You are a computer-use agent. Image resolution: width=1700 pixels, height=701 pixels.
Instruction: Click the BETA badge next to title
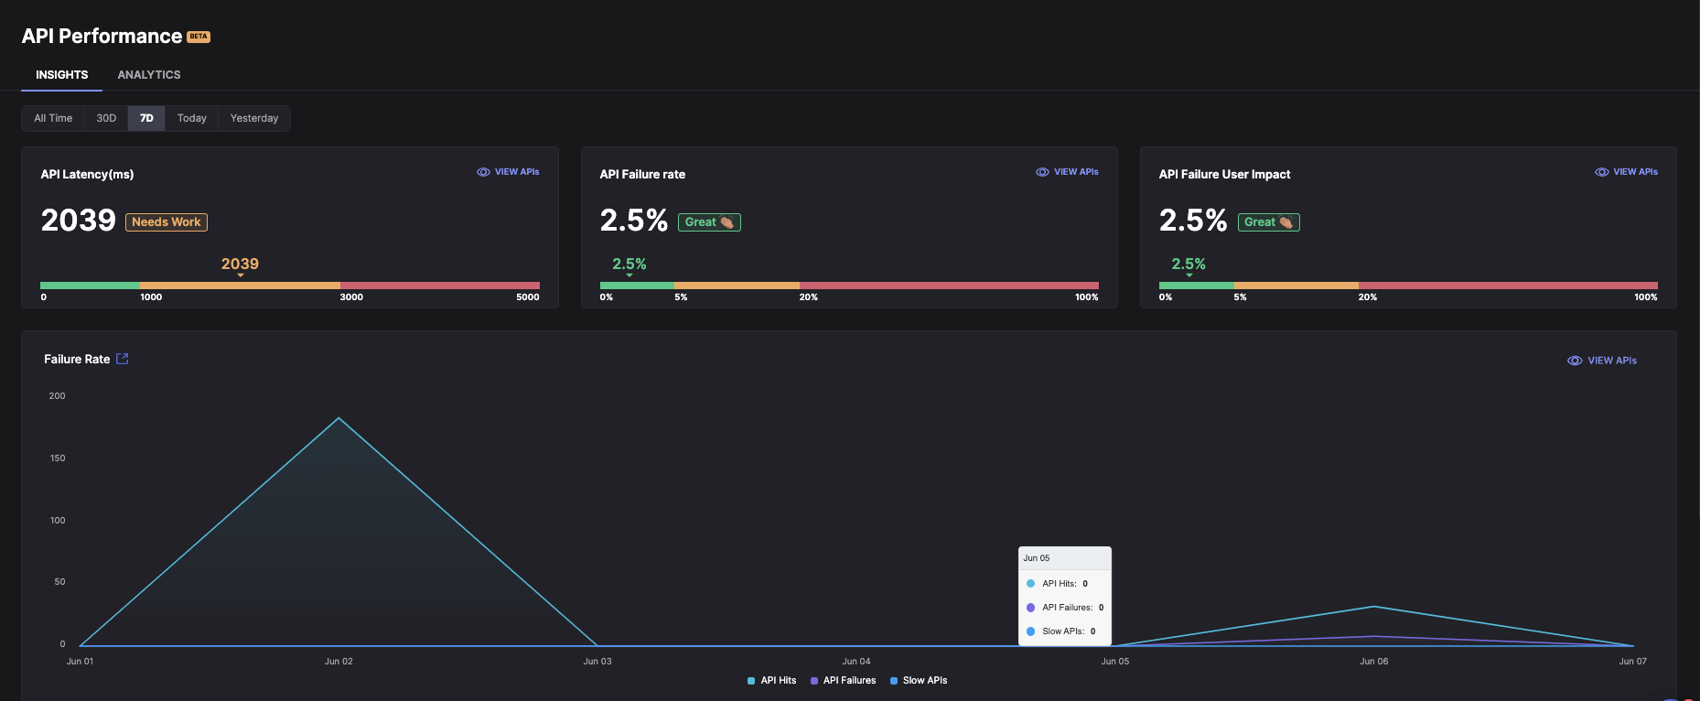(199, 37)
